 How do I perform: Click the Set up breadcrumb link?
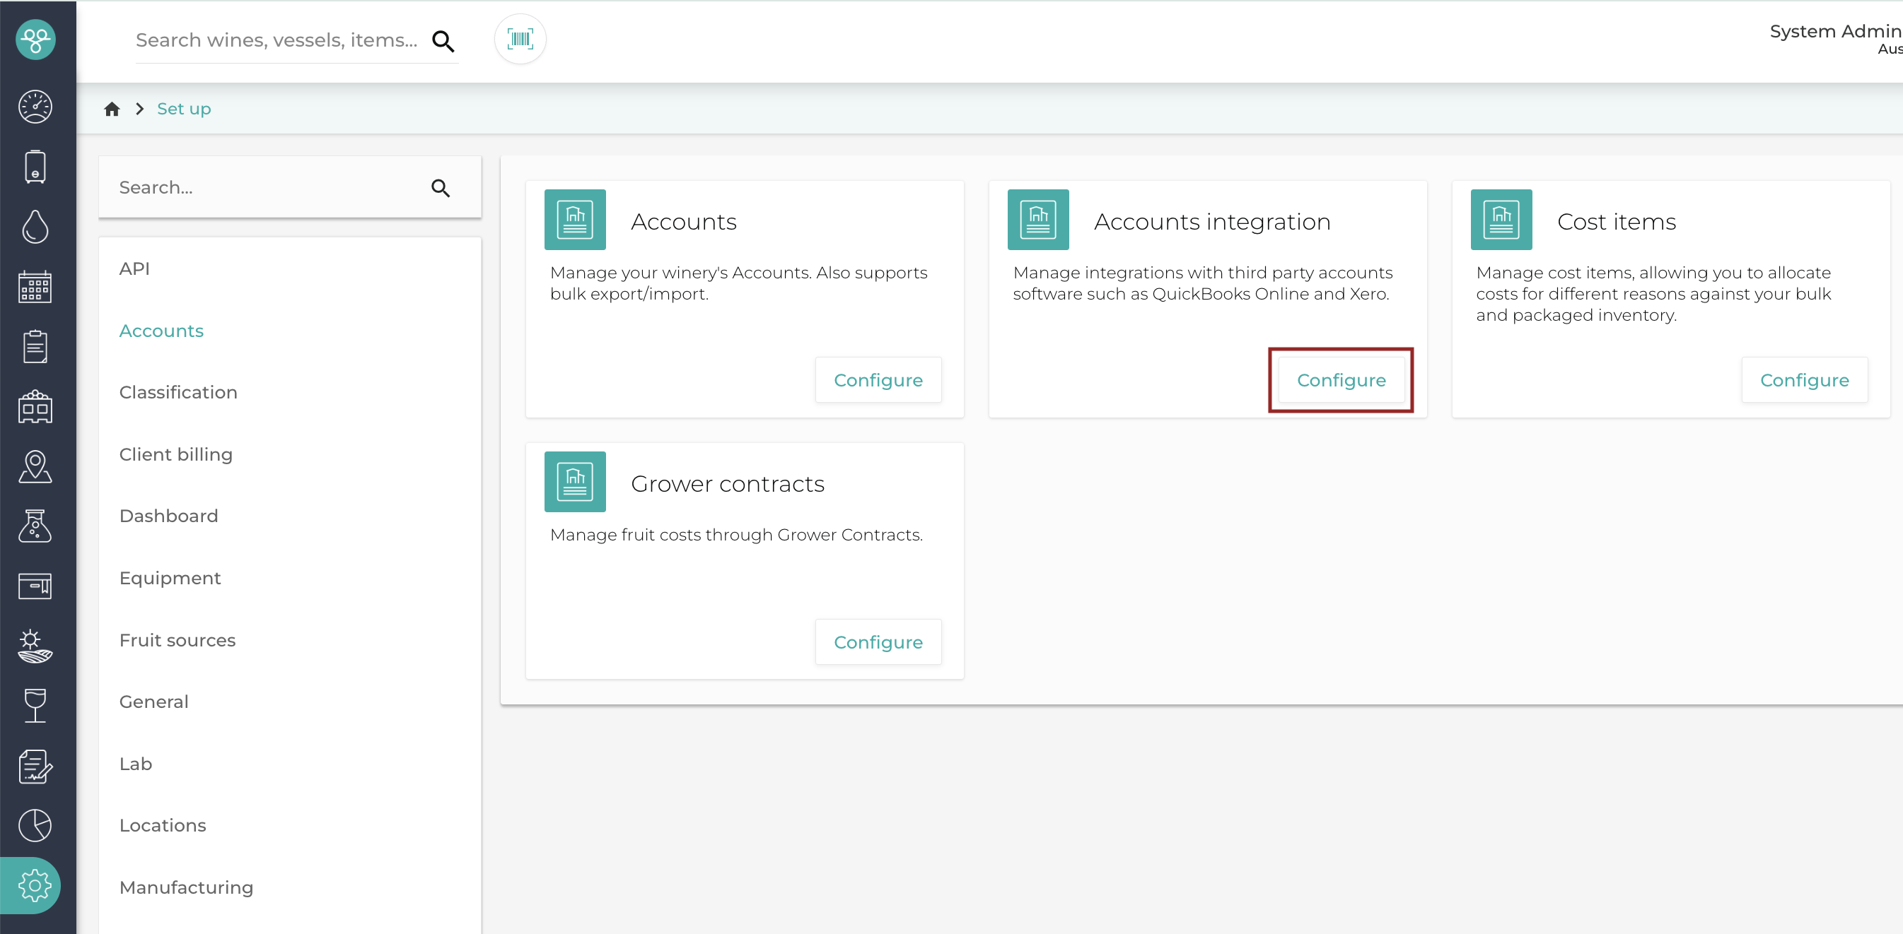(184, 110)
